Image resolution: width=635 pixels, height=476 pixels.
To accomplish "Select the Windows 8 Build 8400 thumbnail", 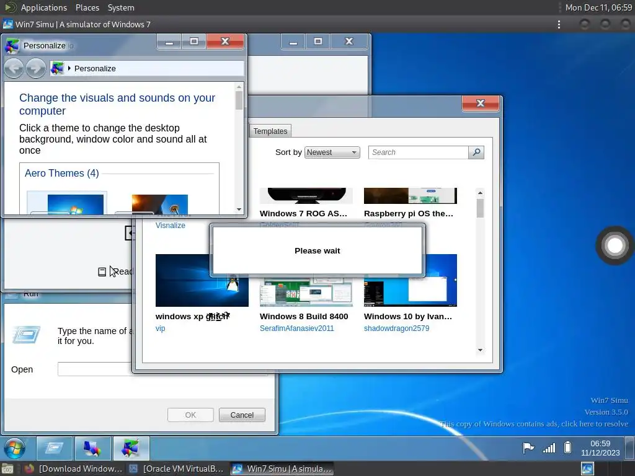I will tap(306, 293).
